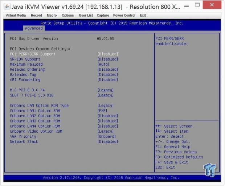
Task: Open the Virtual Media menu
Action: [x=16, y=15]
